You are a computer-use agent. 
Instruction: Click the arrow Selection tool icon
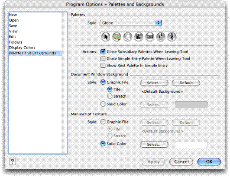pyautogui.click(x=106, y=37)
